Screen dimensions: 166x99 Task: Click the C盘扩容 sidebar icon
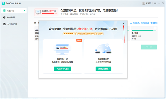(4, 11)
